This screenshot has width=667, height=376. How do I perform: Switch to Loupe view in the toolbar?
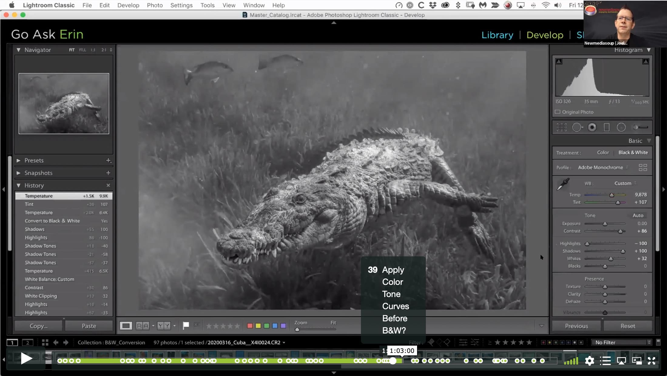tap(126, 326)
